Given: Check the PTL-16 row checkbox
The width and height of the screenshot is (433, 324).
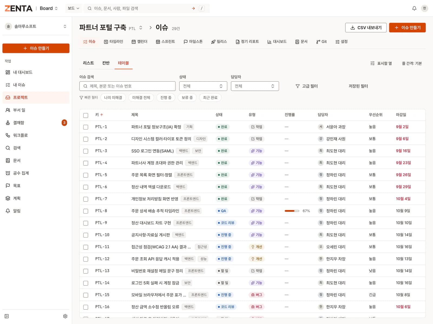Looking at the screenshot, I should point(86,307).
